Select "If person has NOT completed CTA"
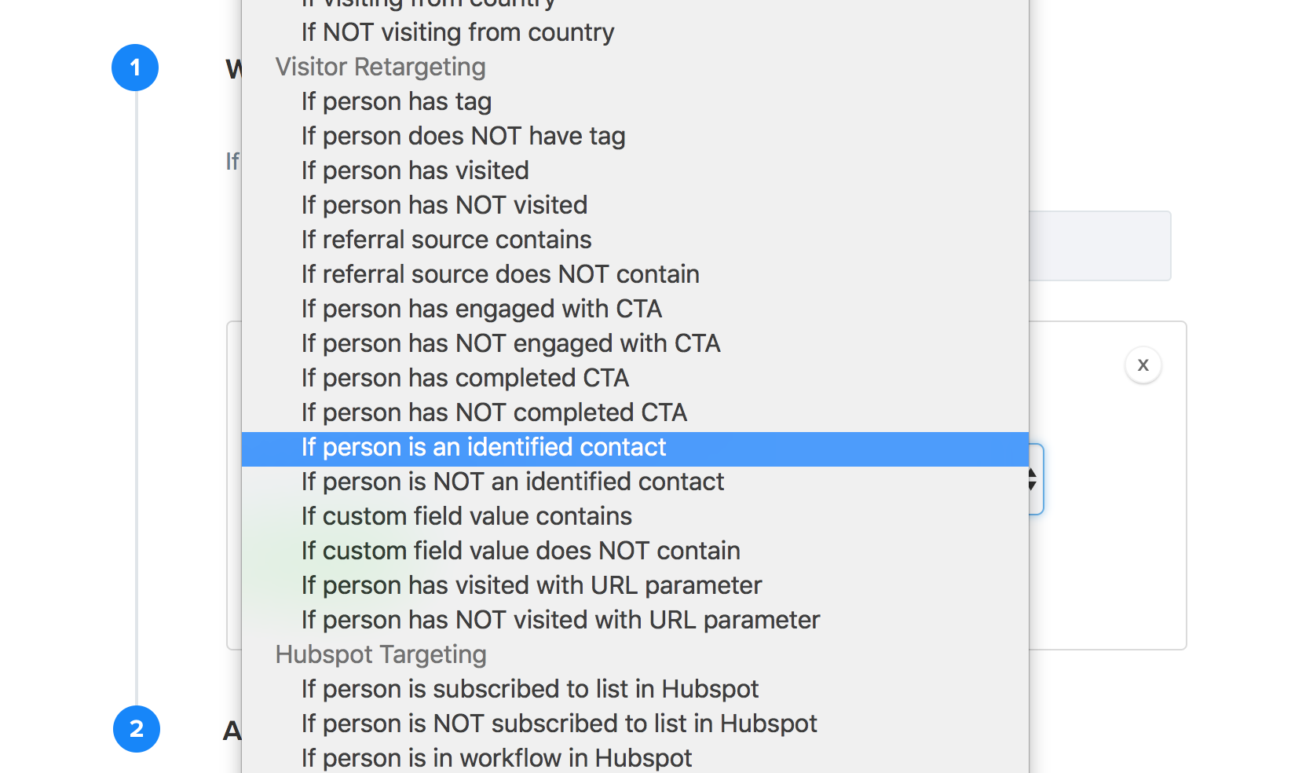This screenshot has height=773, width=1302. 494,412
